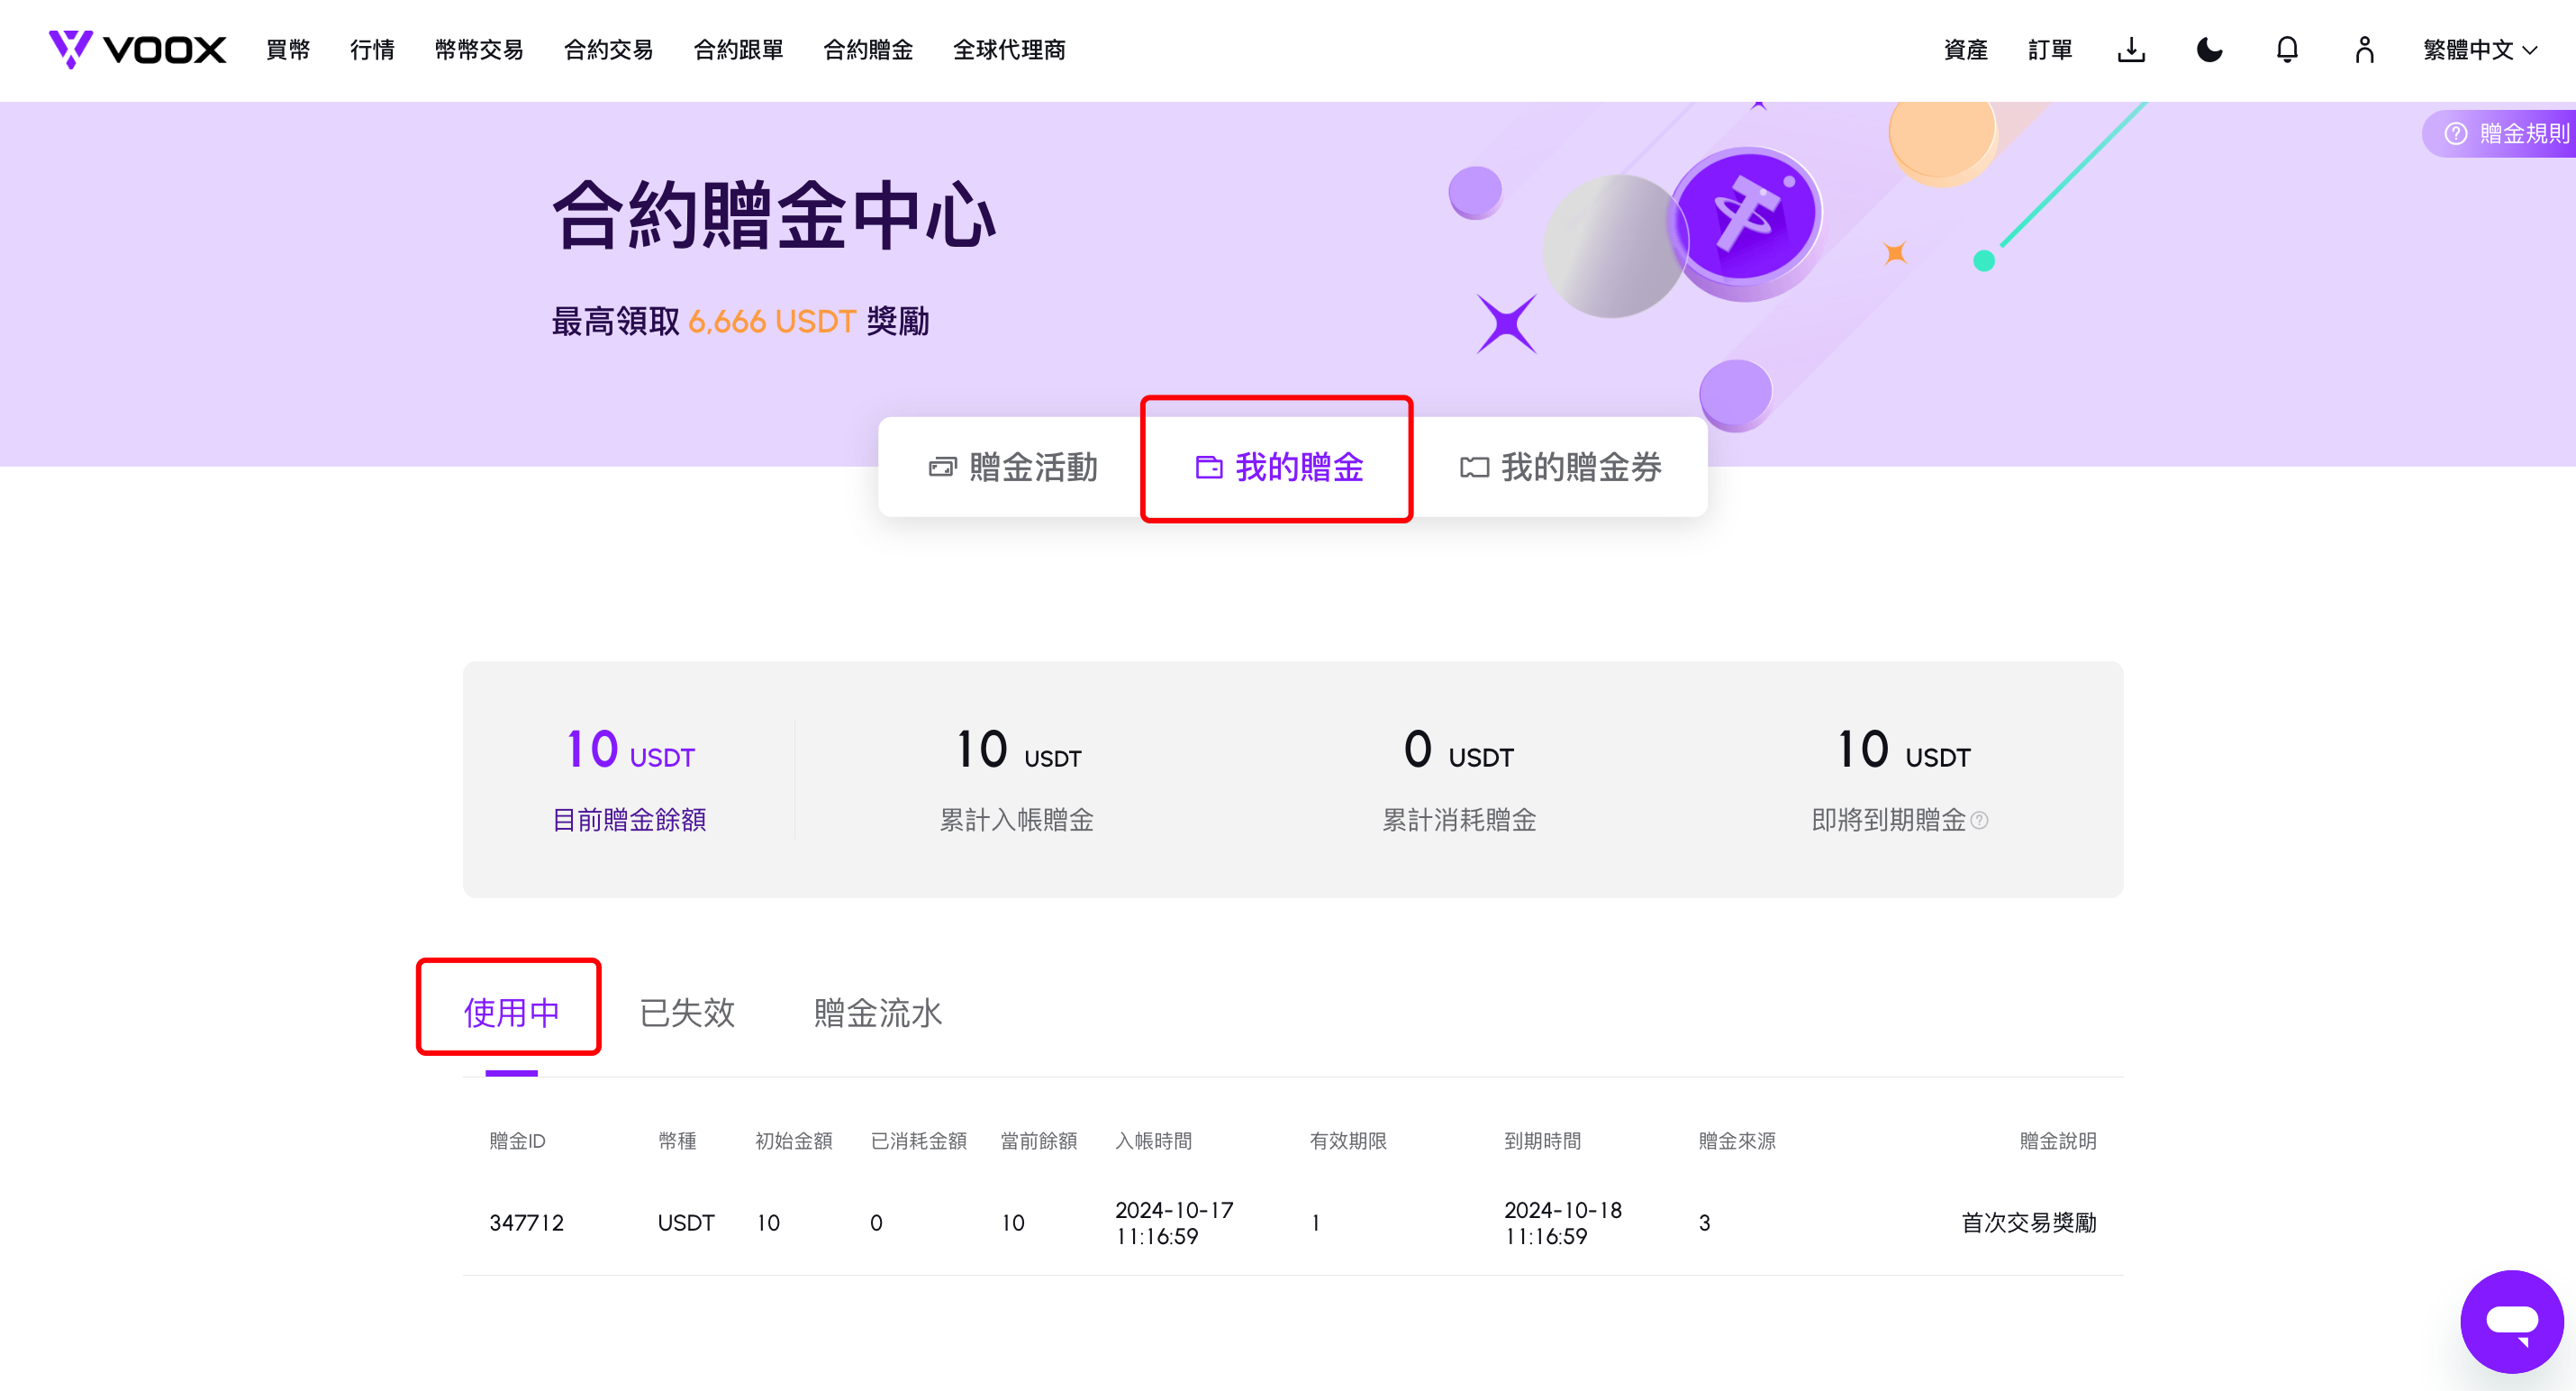Go to 全球代理商 menu item
The width and height of the screenshot is (2576, 1391).
pyautogui.click(x=1009, y=49)
